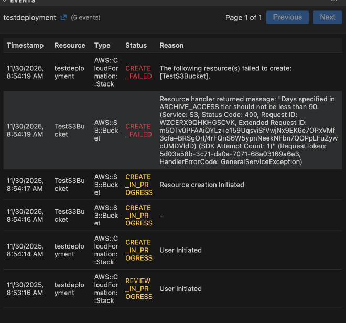The width and height of the screenshot is (346, 323).
Task: Open the Events panel more actions menu
Action: point(334,2)
